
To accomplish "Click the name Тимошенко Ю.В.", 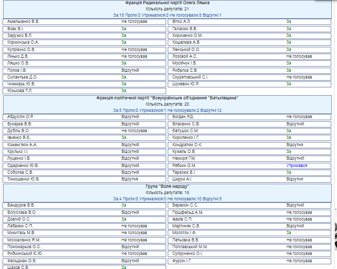I will (23, 180).
